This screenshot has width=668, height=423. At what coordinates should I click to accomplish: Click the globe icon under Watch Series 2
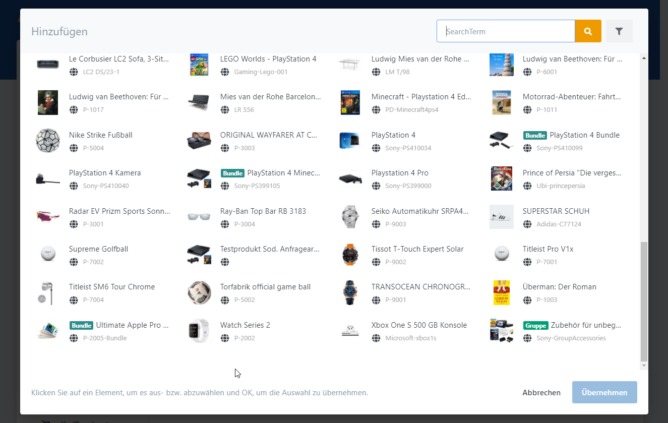pyautogui.click(x=224, y=338)
